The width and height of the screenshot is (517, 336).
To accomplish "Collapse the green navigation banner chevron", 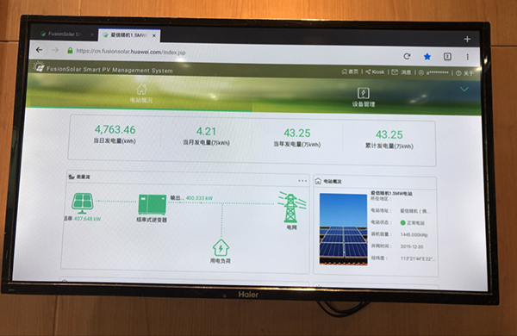I will pos(464,90).
